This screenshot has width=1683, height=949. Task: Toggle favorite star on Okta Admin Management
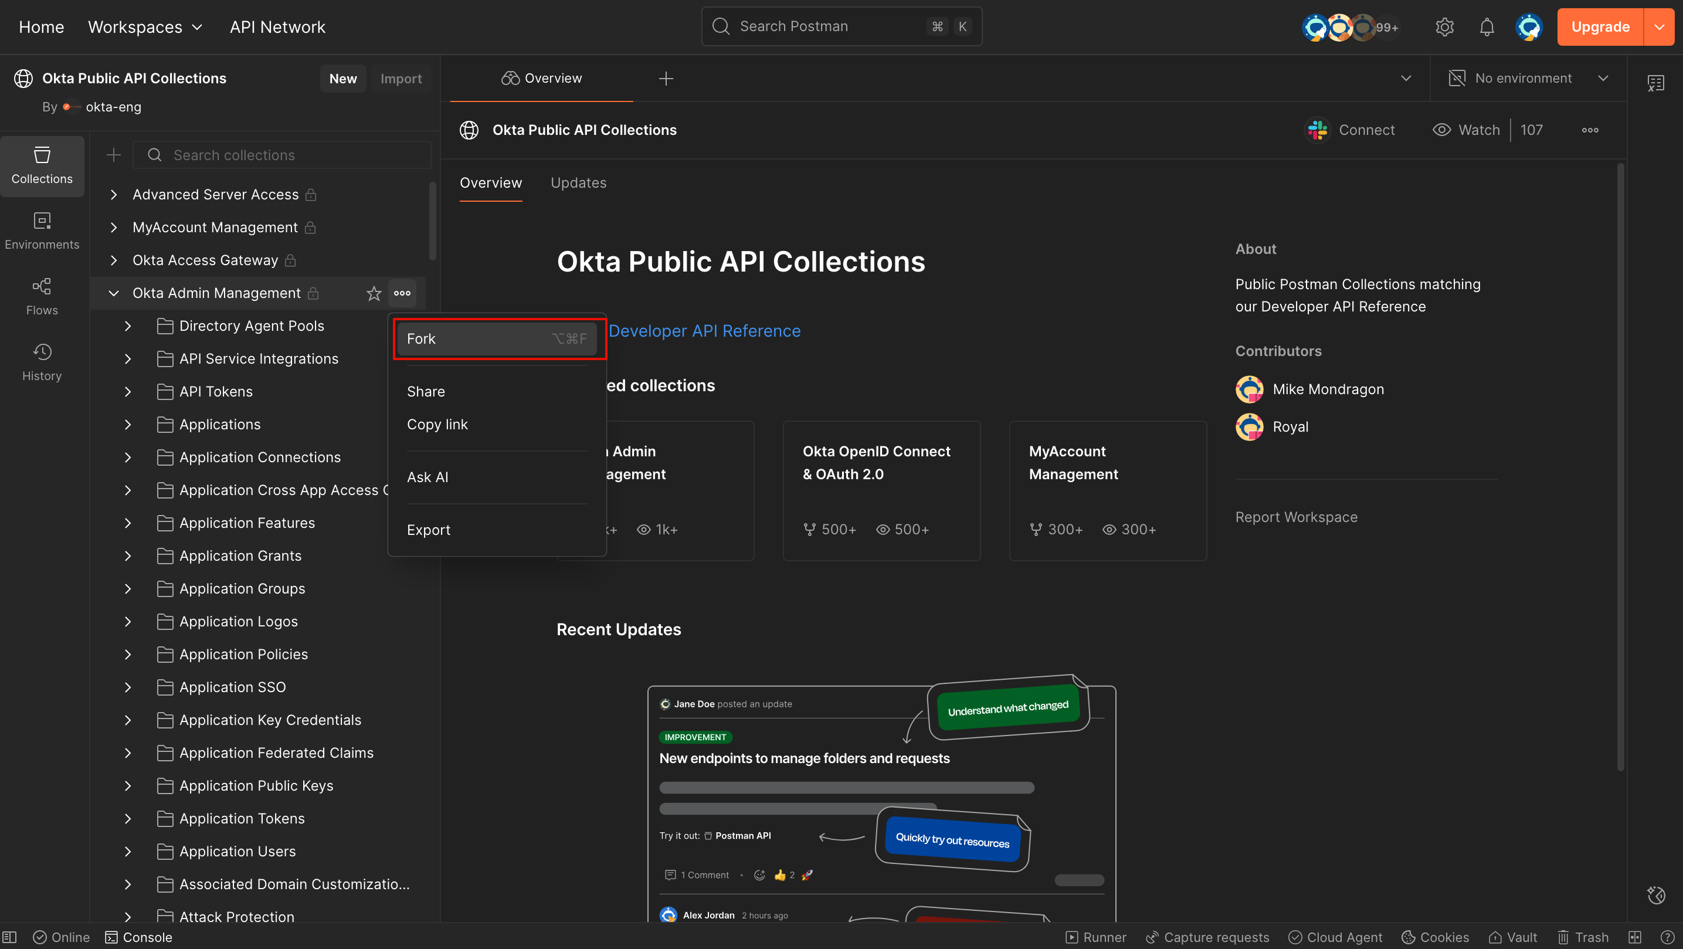point(373,293)
